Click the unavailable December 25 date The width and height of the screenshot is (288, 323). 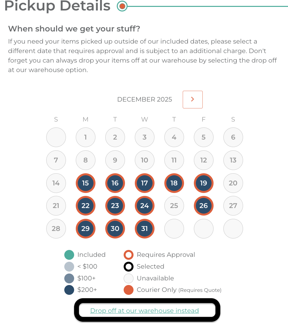click(x=174, y=206)
